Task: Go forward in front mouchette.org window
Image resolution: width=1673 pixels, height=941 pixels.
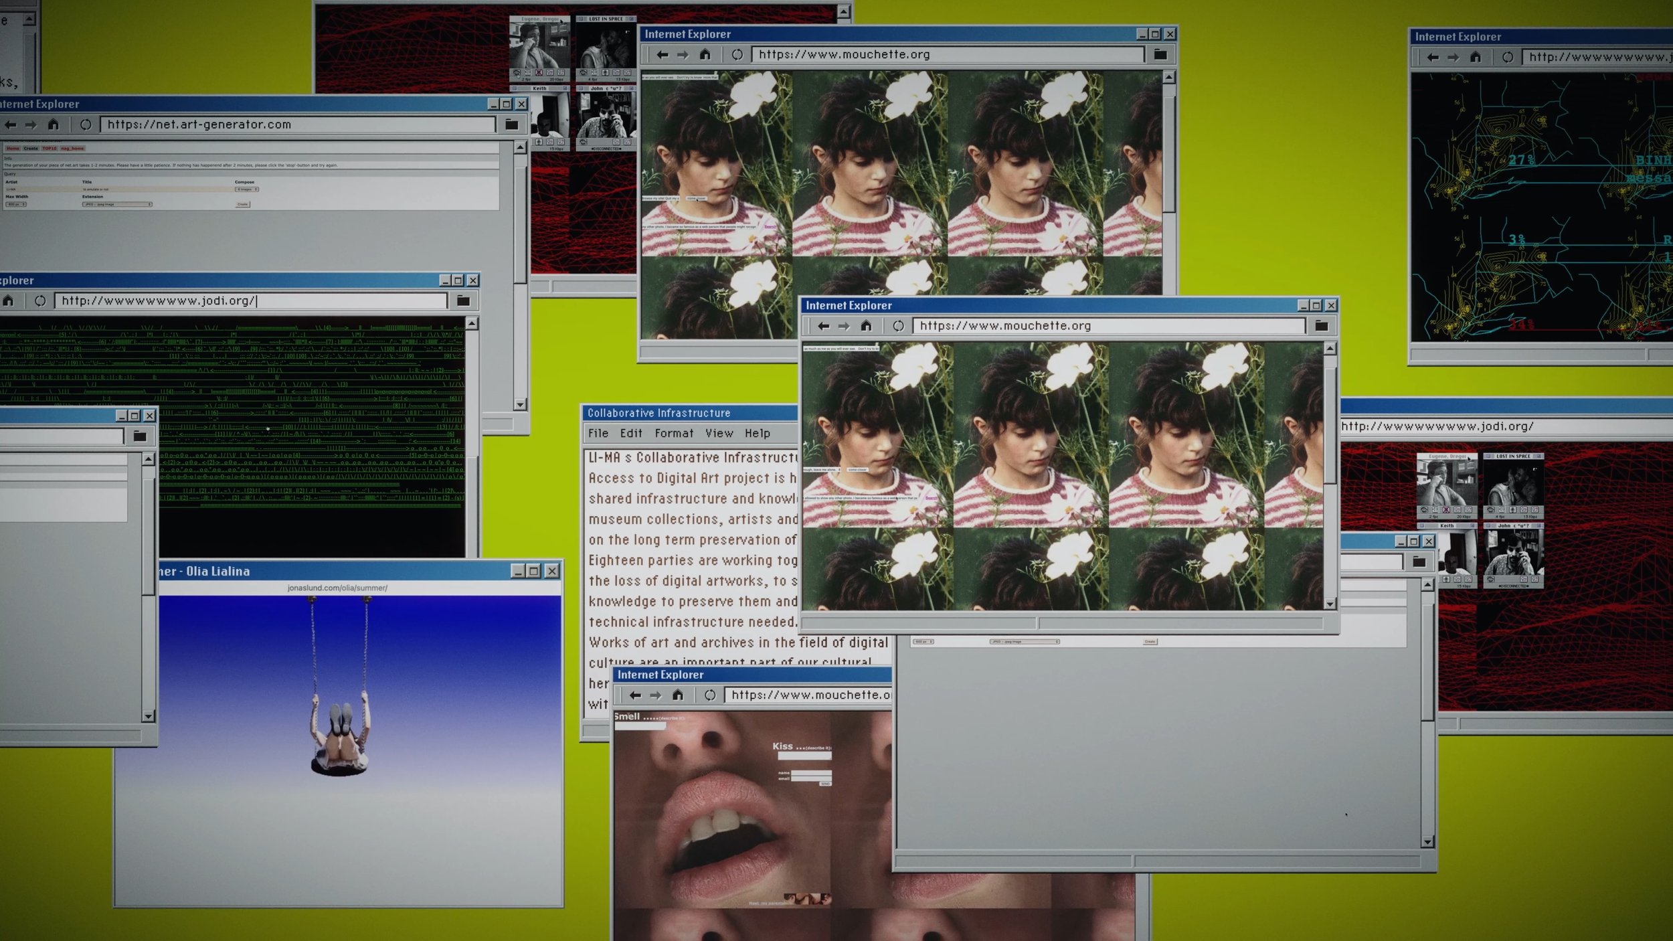Action: (x=844, y=326)
